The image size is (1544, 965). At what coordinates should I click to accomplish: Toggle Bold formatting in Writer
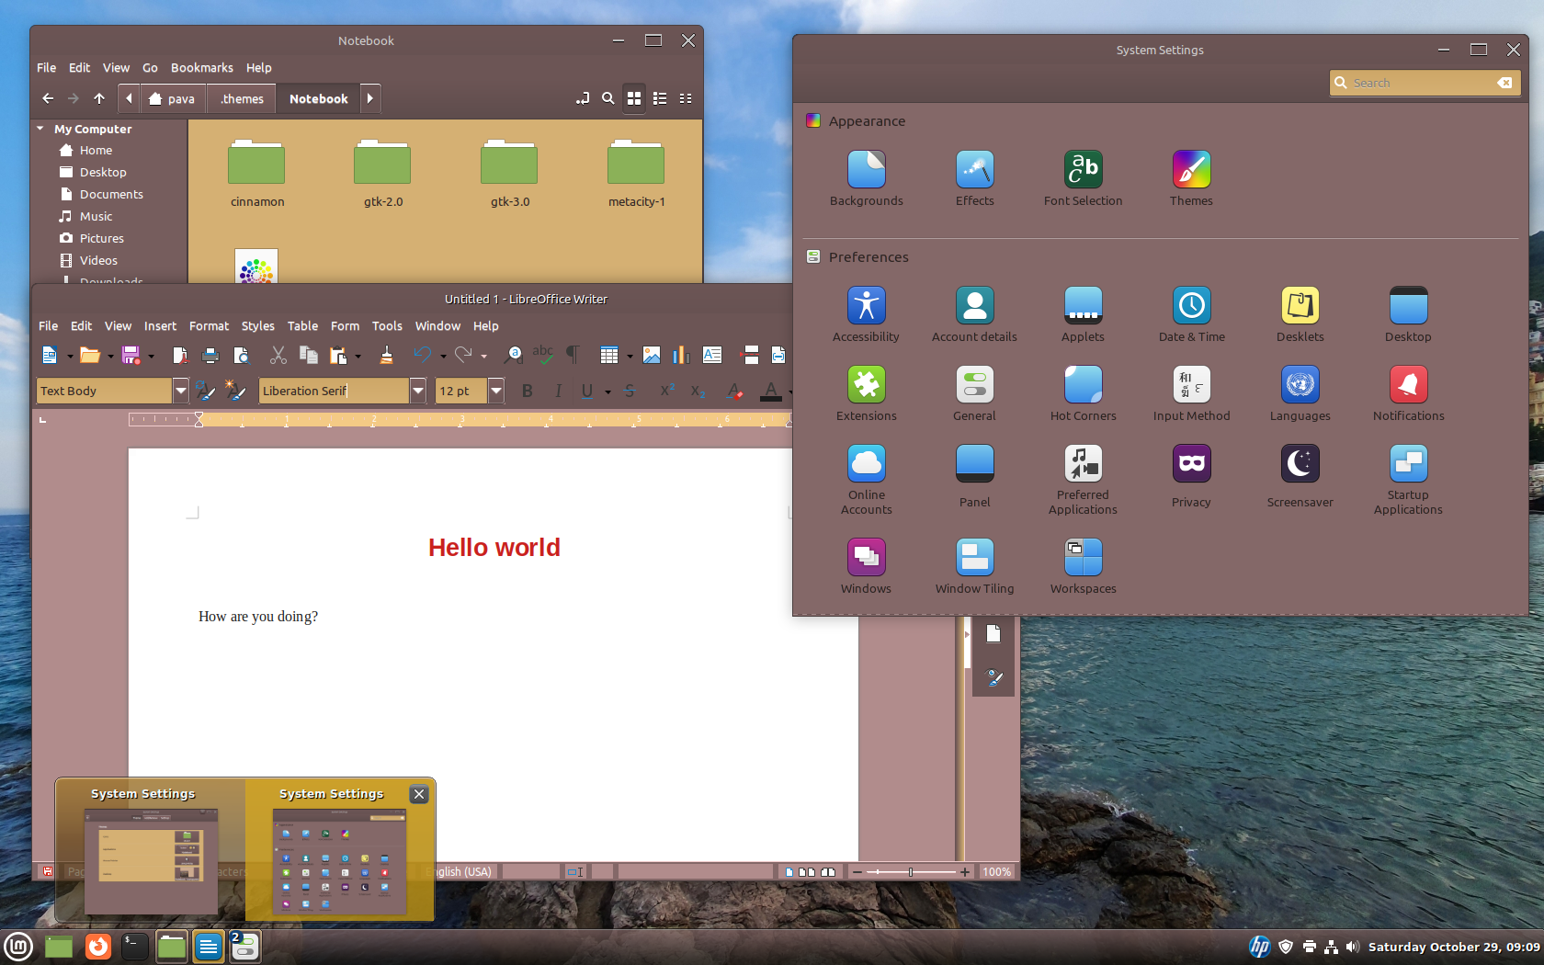[x=528, y=392]
